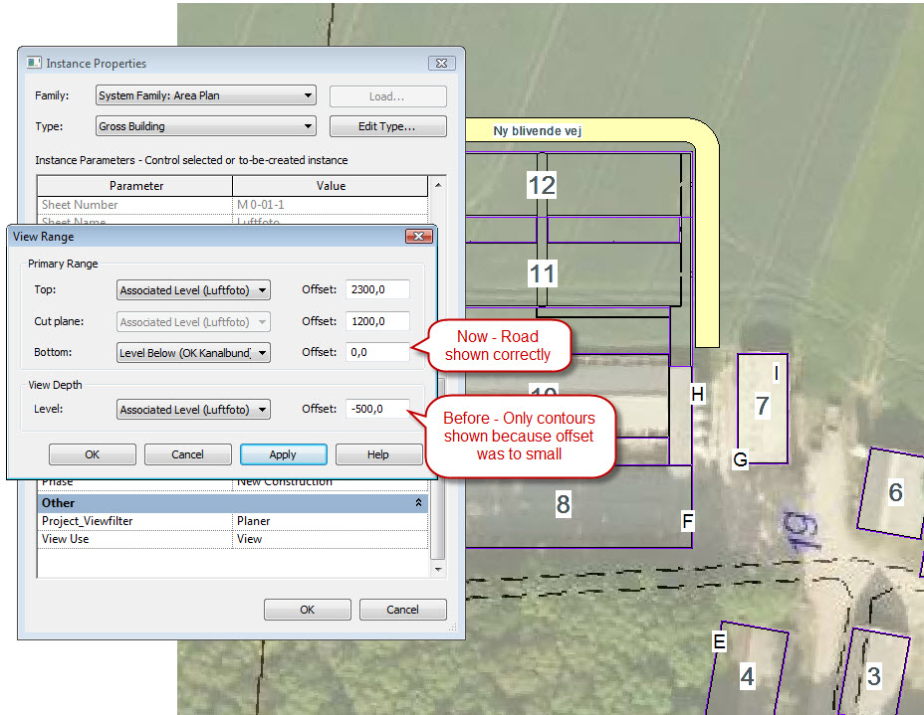Collapse the Other parameter group
The height and width of the screenshot is (715, 924).
tap(418, 503)
